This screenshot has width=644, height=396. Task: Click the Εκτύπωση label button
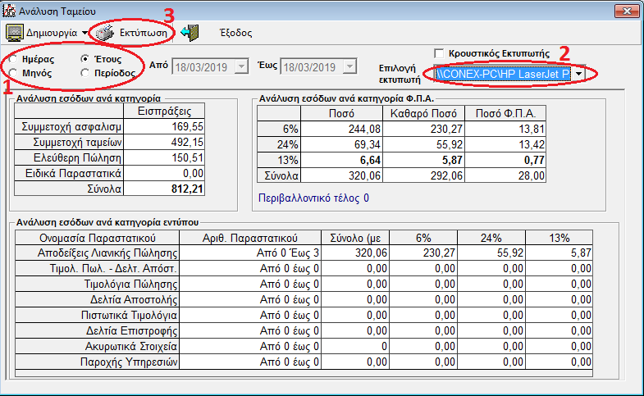[x=144, y=33]
